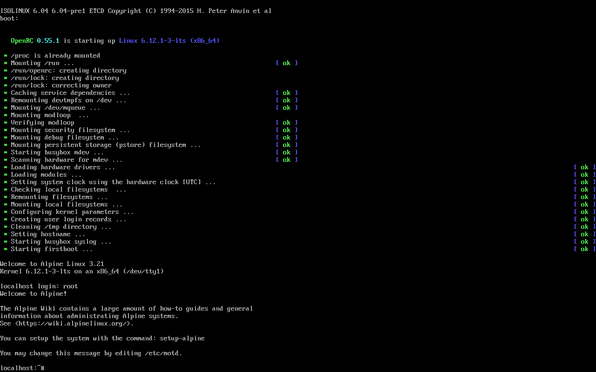Click the ISOLINUX 6.04 copyright header
Screen dimensions: 596x372
pyautogui.click(x=136, y=11)
